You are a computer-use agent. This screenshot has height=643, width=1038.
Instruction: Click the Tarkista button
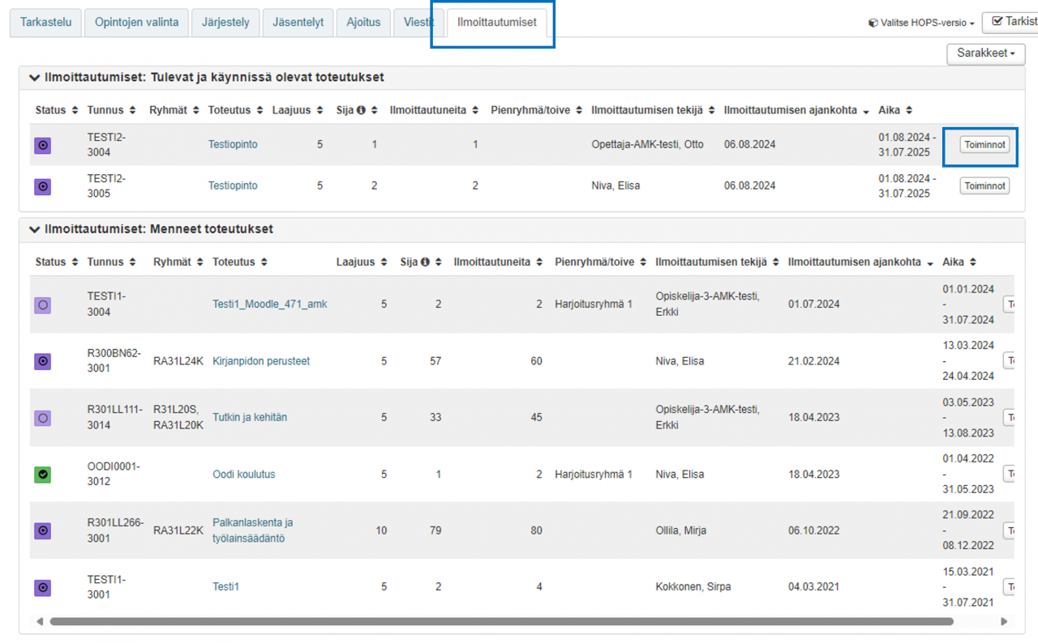[1010, 22]
